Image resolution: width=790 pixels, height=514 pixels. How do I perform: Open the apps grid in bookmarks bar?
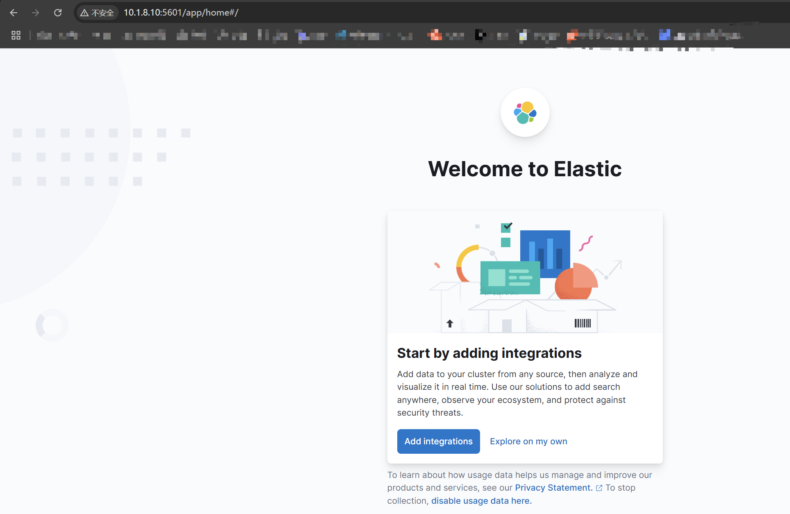click(16, 35)
